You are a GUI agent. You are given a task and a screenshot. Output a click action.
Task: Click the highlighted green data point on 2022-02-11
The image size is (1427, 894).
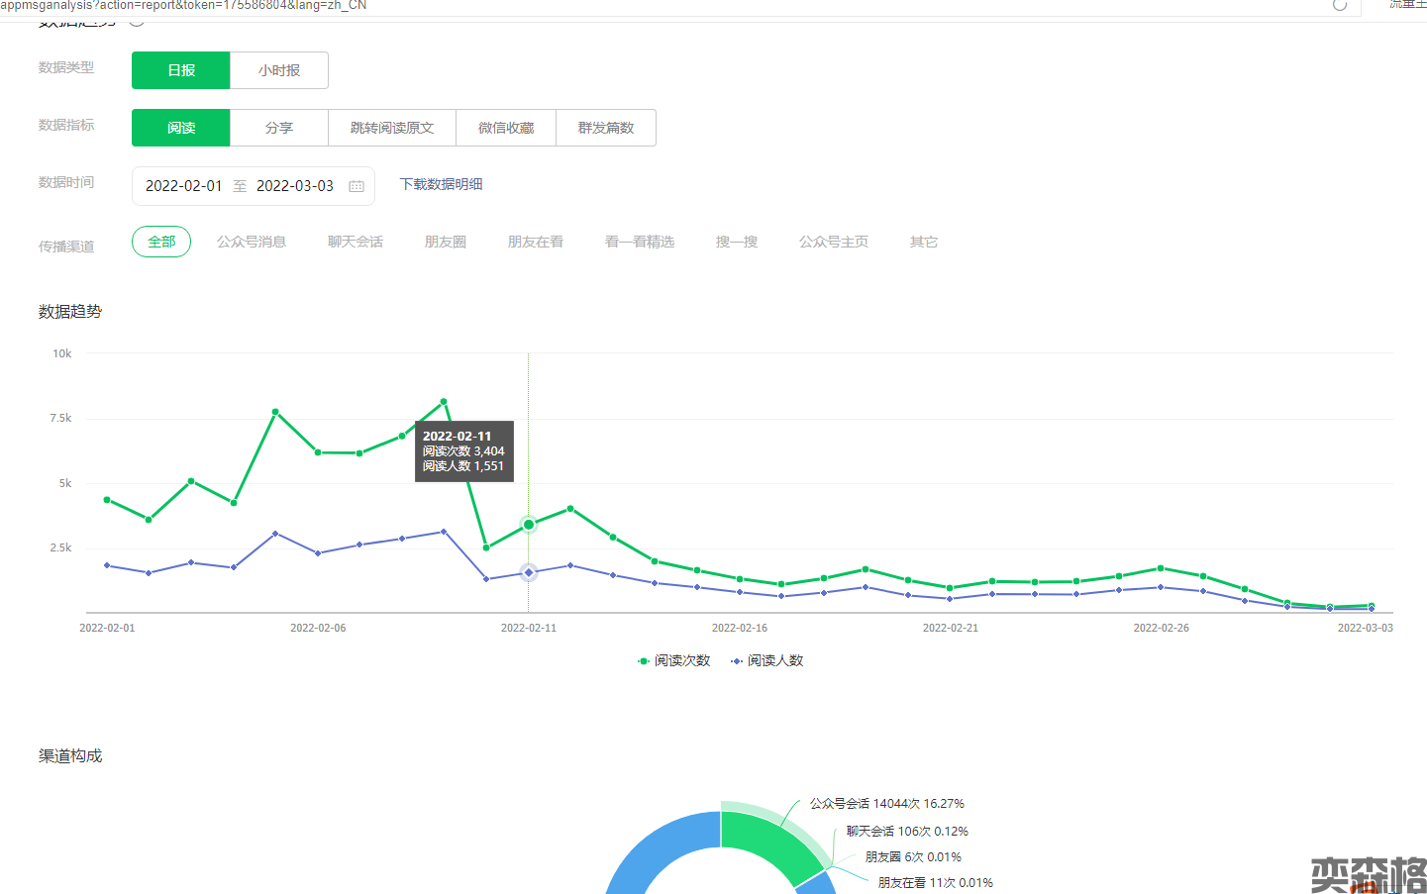click(x=529, y=525)
